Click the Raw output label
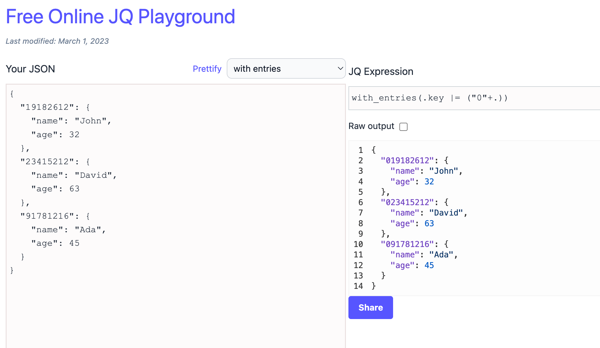Image resolution: width=600 pixels, height=348 pixels. (x=371, y=126)
